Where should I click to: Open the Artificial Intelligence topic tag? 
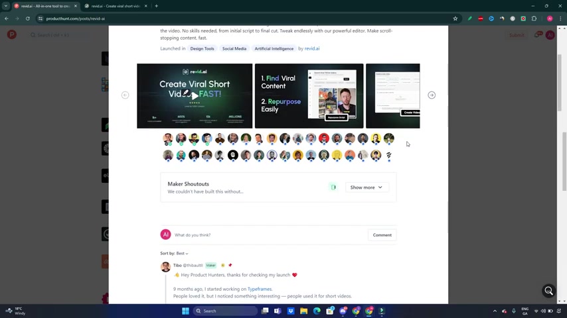(x=274, y=48)
